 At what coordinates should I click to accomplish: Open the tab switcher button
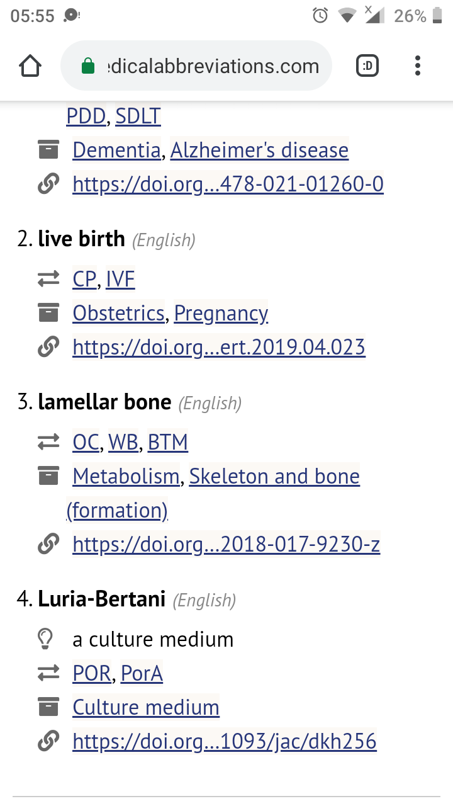coord(367,66)
